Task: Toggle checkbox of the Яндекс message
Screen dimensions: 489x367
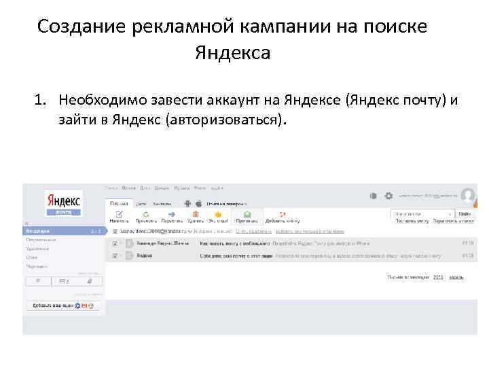Action: 115,256
